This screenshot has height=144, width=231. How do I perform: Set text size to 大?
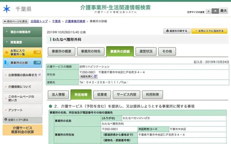tap(215, 11)
